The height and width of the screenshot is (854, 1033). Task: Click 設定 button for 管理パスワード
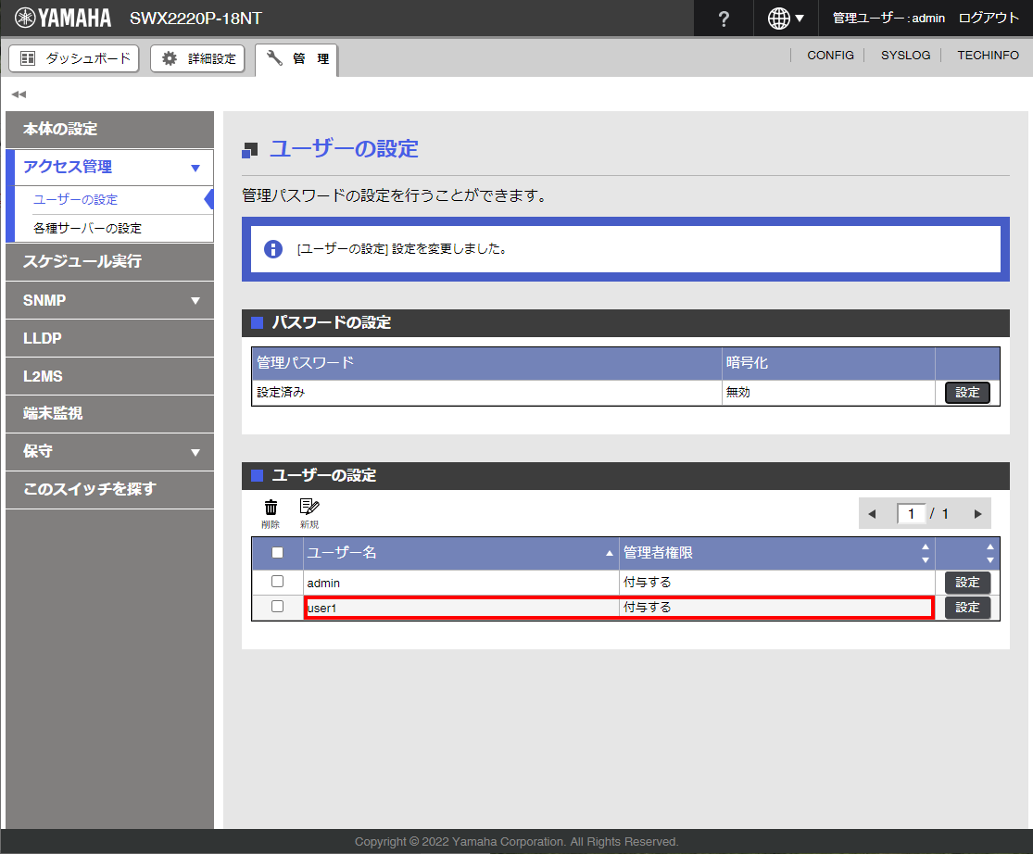pyautogui.click(x=967, y=393)
